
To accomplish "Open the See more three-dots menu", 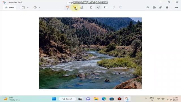I will 176,8.
